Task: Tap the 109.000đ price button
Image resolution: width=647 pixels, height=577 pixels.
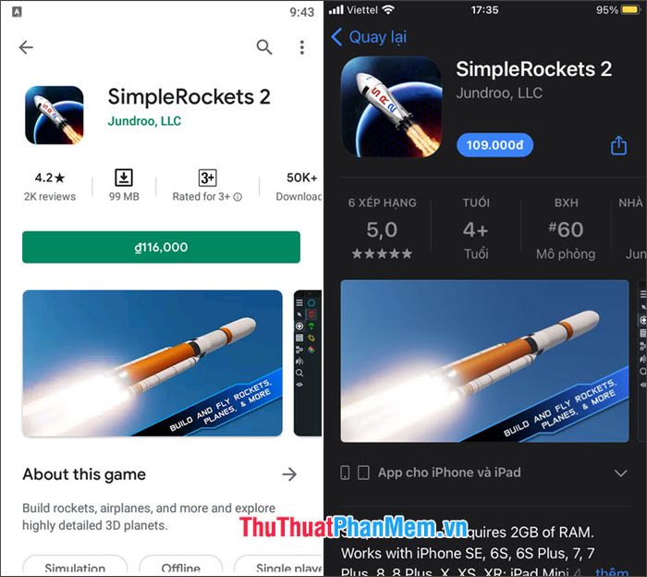Action: pyautogui.click(x=494, y=145)
